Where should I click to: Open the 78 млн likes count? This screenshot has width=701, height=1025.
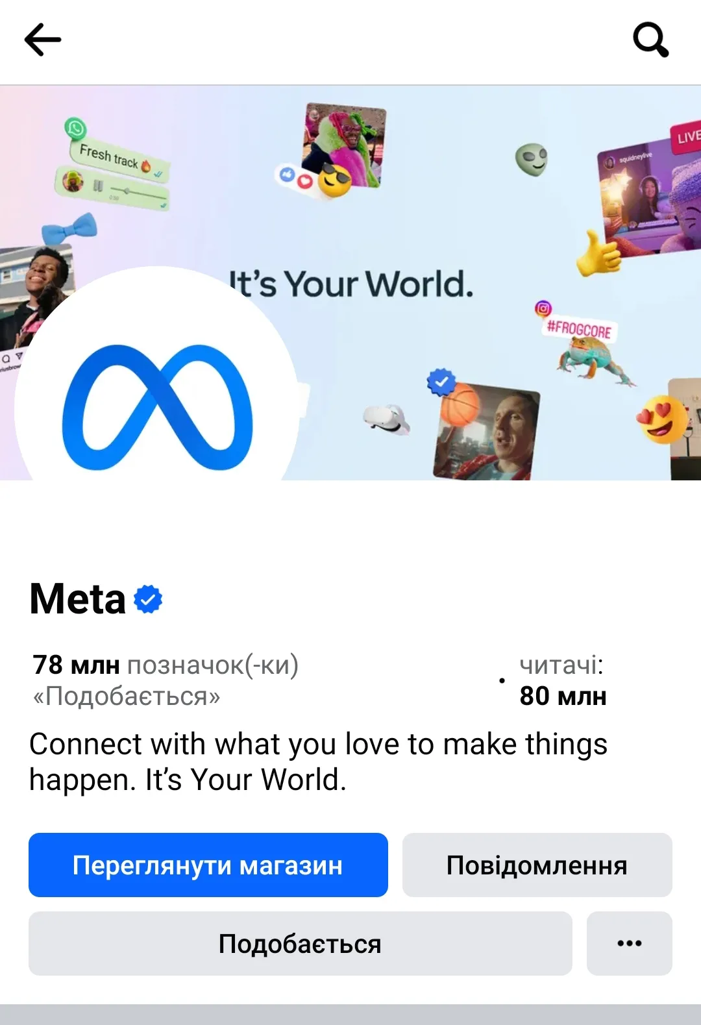pos(166,680)
